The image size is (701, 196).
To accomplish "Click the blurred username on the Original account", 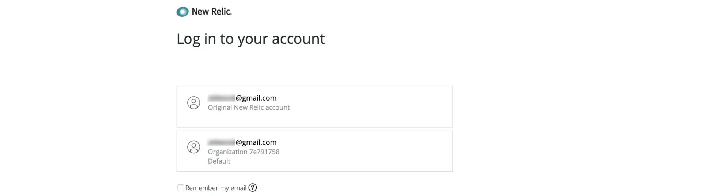I will (221, 98).
